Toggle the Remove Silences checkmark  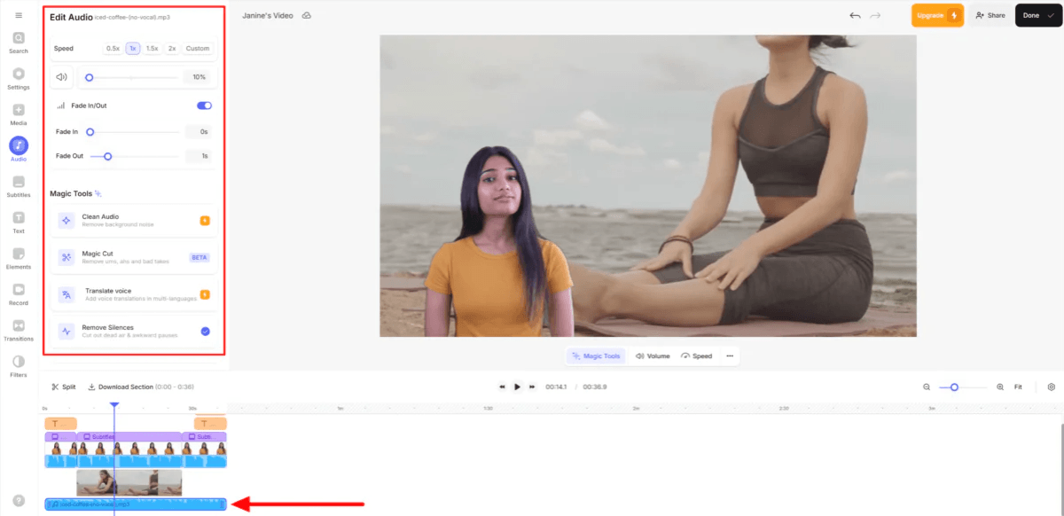[205, 331]
